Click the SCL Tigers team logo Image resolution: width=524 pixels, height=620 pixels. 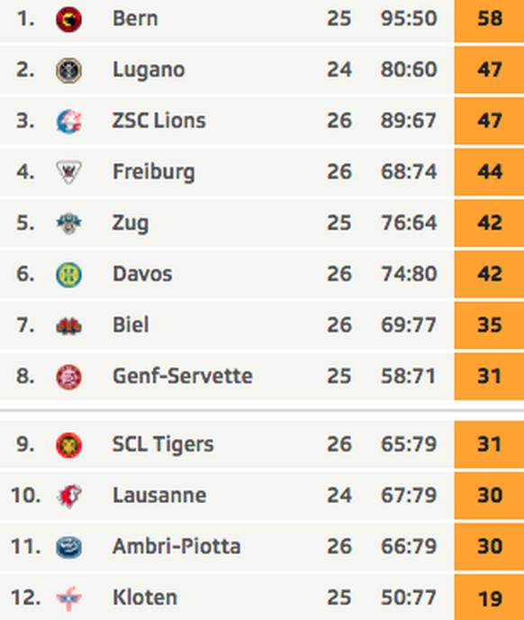[68, 445]
